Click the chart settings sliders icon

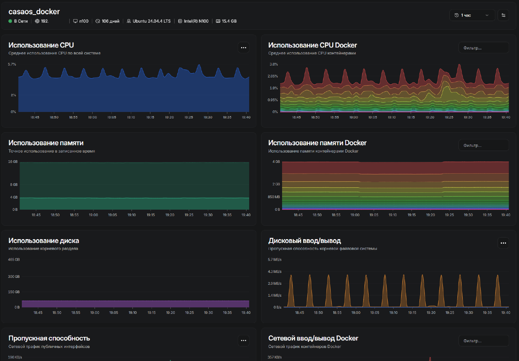click(x=503, y=15)
